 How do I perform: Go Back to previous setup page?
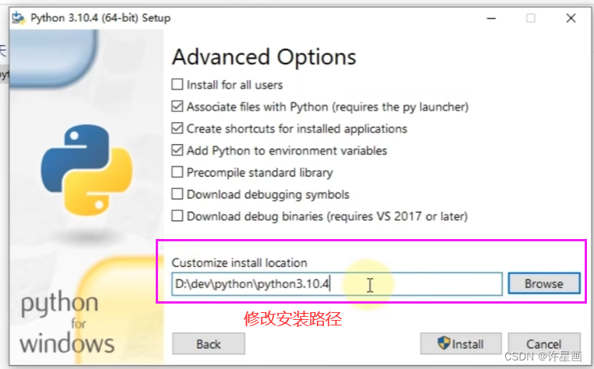point(209,343)
